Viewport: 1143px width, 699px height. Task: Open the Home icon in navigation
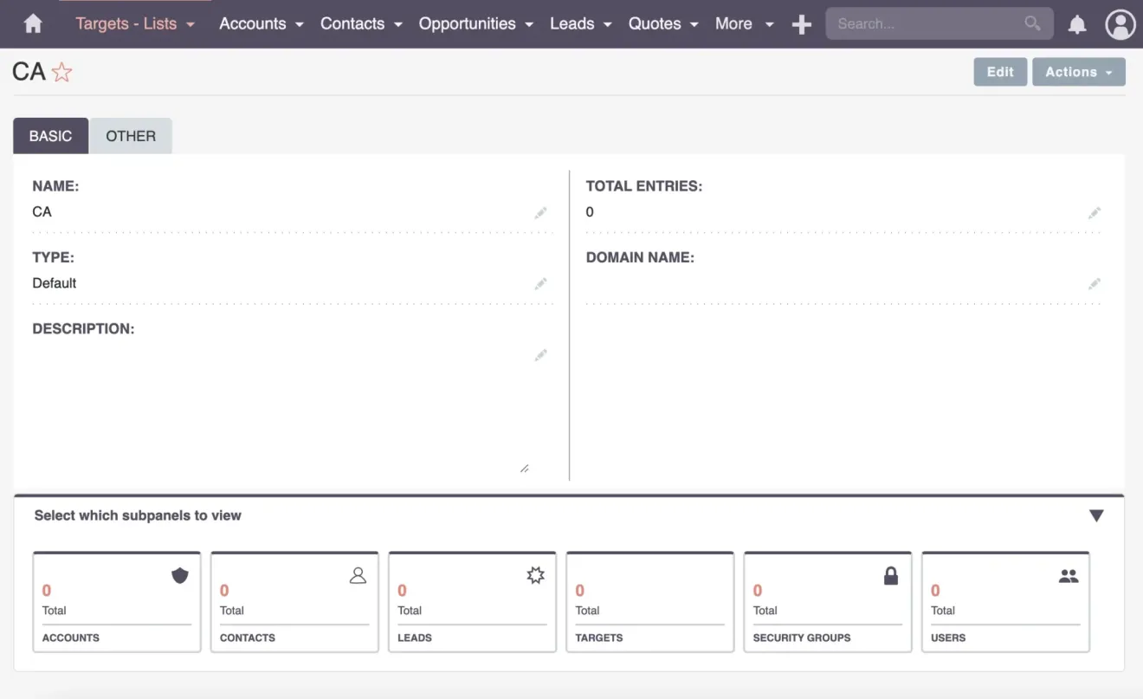coord(32,23)
